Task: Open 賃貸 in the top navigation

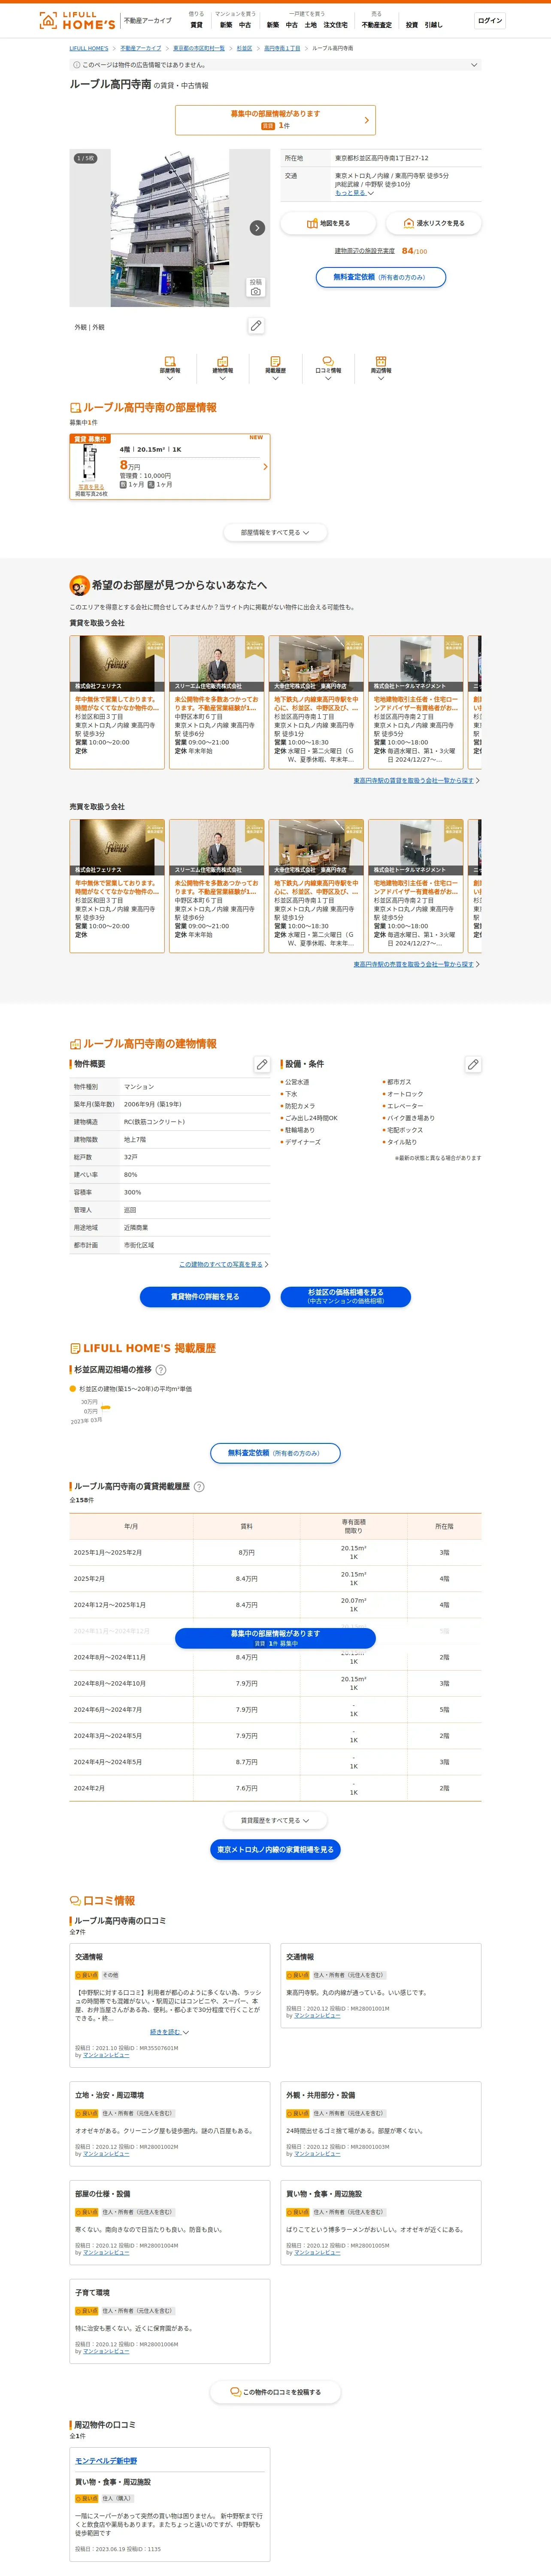Action: (196, 25)
